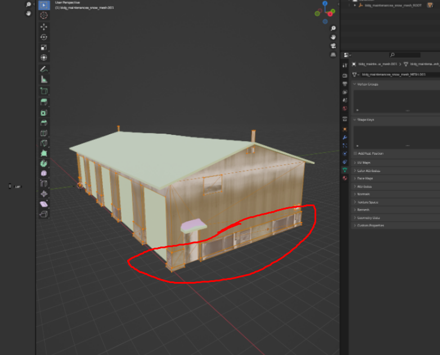440x355 pixels.
Task: Pick the Measure tool
Action: click(44, 80)
